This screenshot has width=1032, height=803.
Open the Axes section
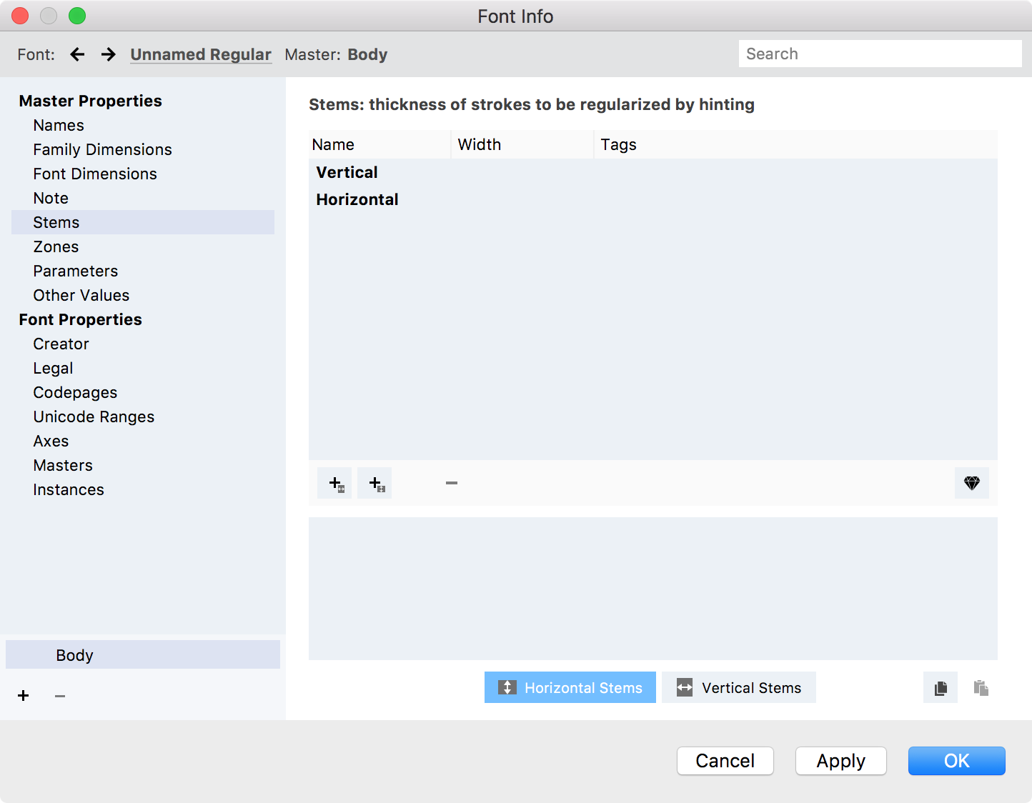(x=143, y=441)
